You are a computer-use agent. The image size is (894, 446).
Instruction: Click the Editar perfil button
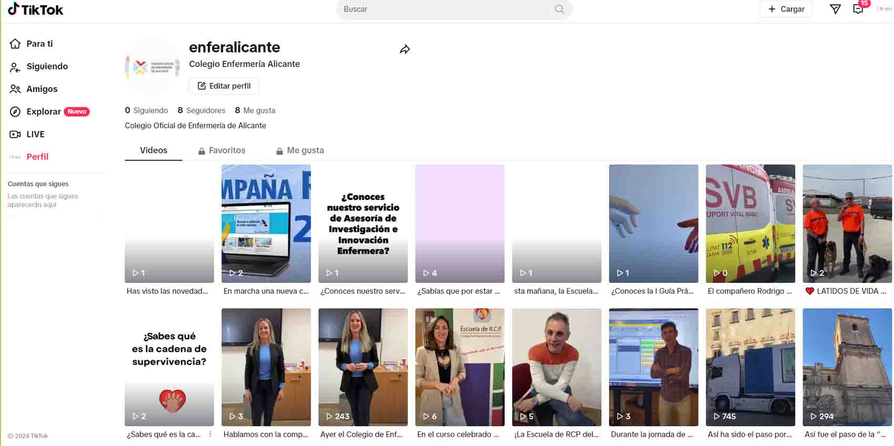(x=224, y=86)
